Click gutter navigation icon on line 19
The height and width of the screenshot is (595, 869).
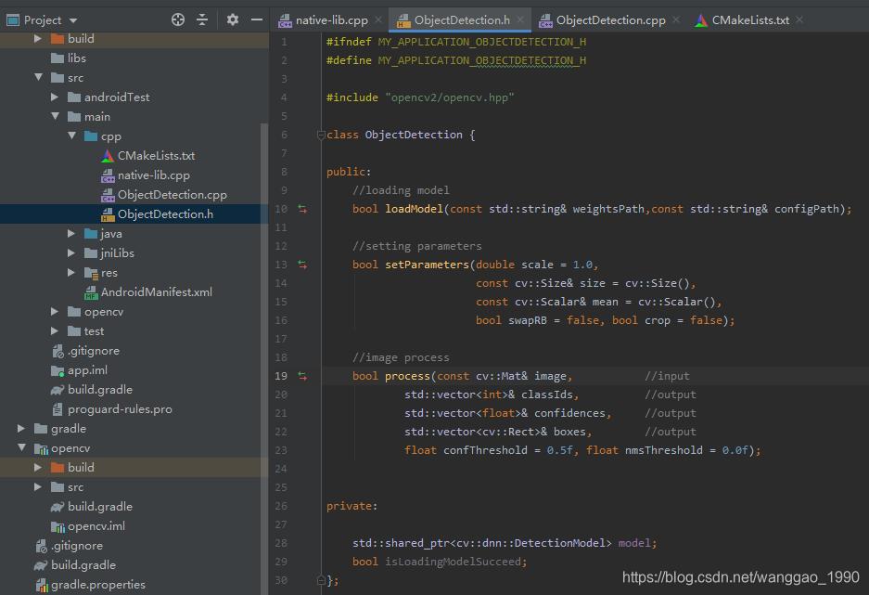(x=302, y=376)
